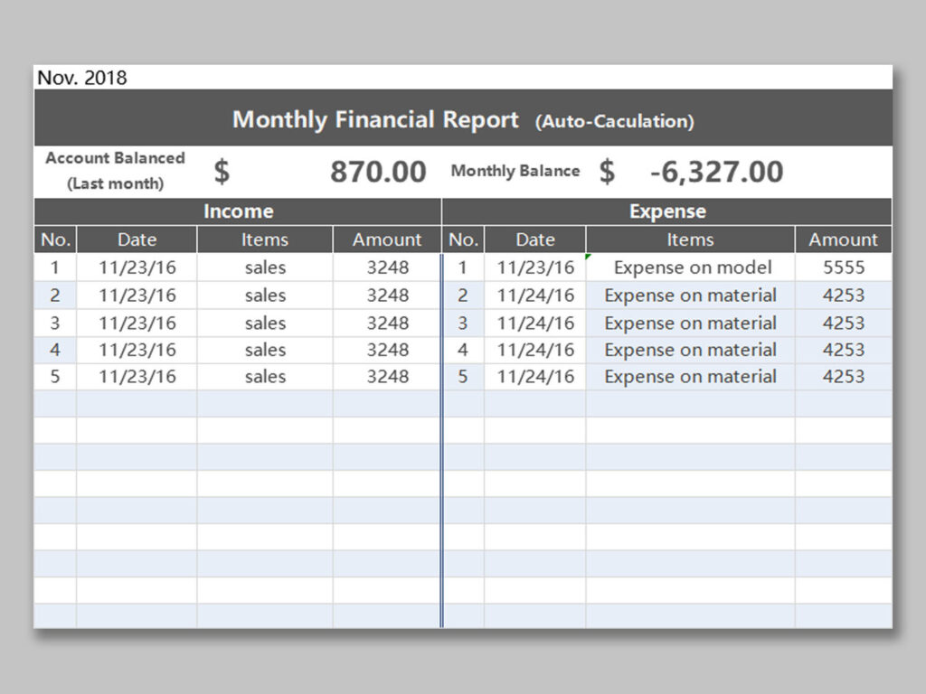
Task: Click the Monthly Balance label
Action: tap(516, 171)
